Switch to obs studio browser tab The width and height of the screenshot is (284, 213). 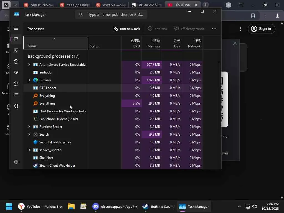tap(39, 5)
